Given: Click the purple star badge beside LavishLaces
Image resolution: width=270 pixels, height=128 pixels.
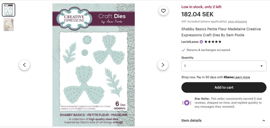Looking at the screenshot, I should point(201,42).
